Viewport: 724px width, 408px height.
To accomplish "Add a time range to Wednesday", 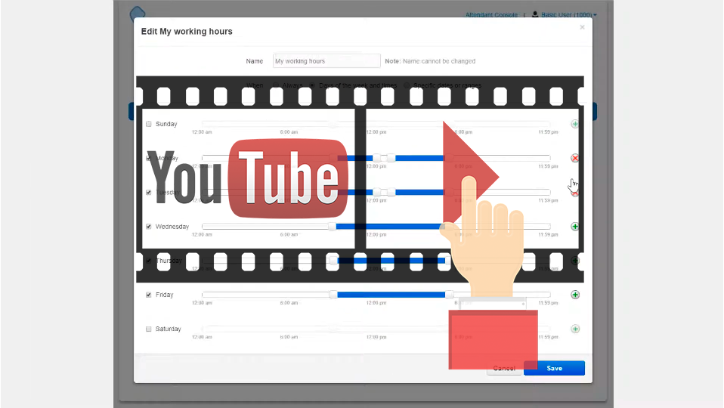I will (x=575, y=227).
